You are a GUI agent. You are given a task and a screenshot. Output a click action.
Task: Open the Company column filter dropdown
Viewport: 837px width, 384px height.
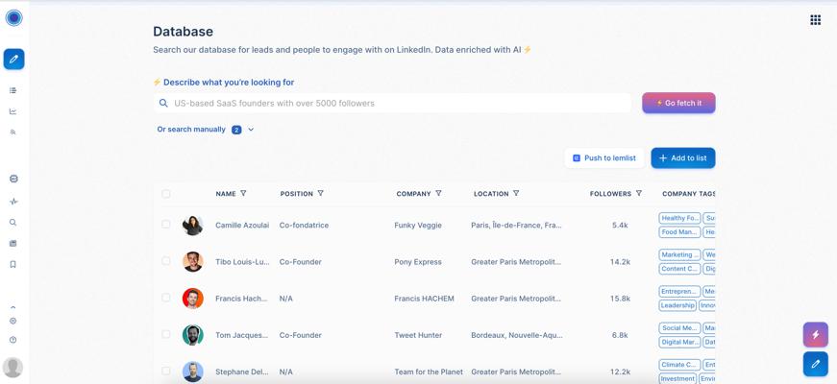(x=438, y=194)
